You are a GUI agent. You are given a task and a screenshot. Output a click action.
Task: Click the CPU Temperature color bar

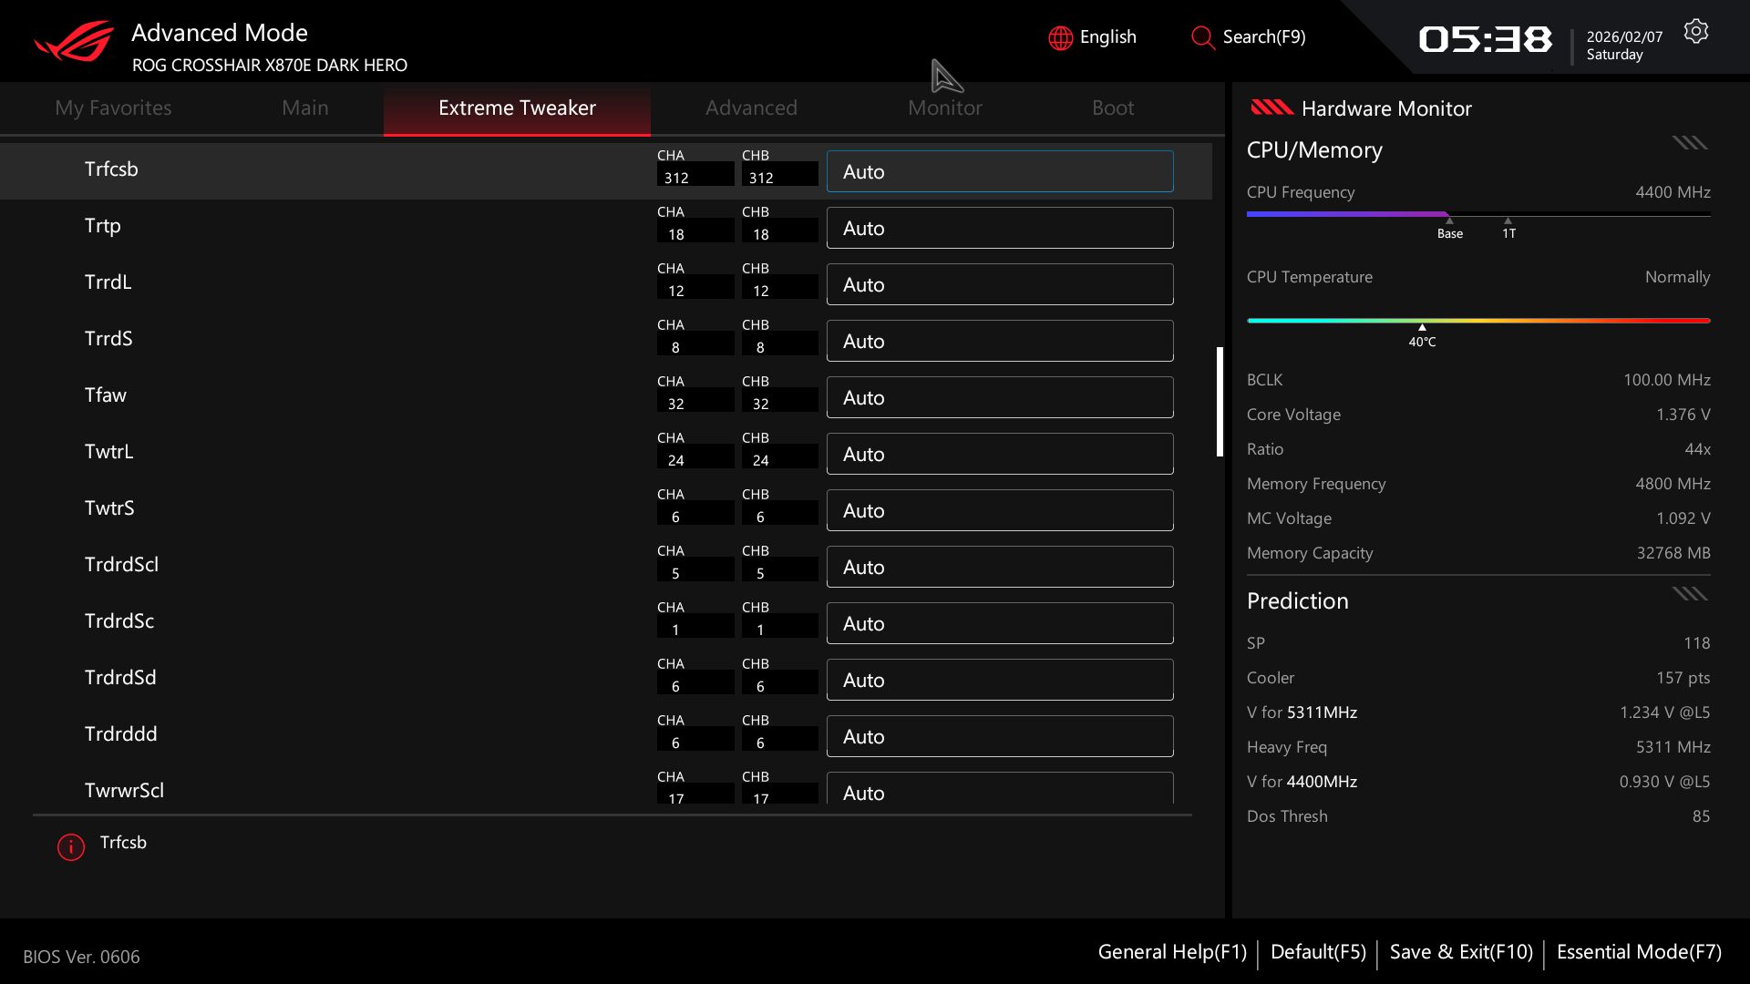point(1477,321)
